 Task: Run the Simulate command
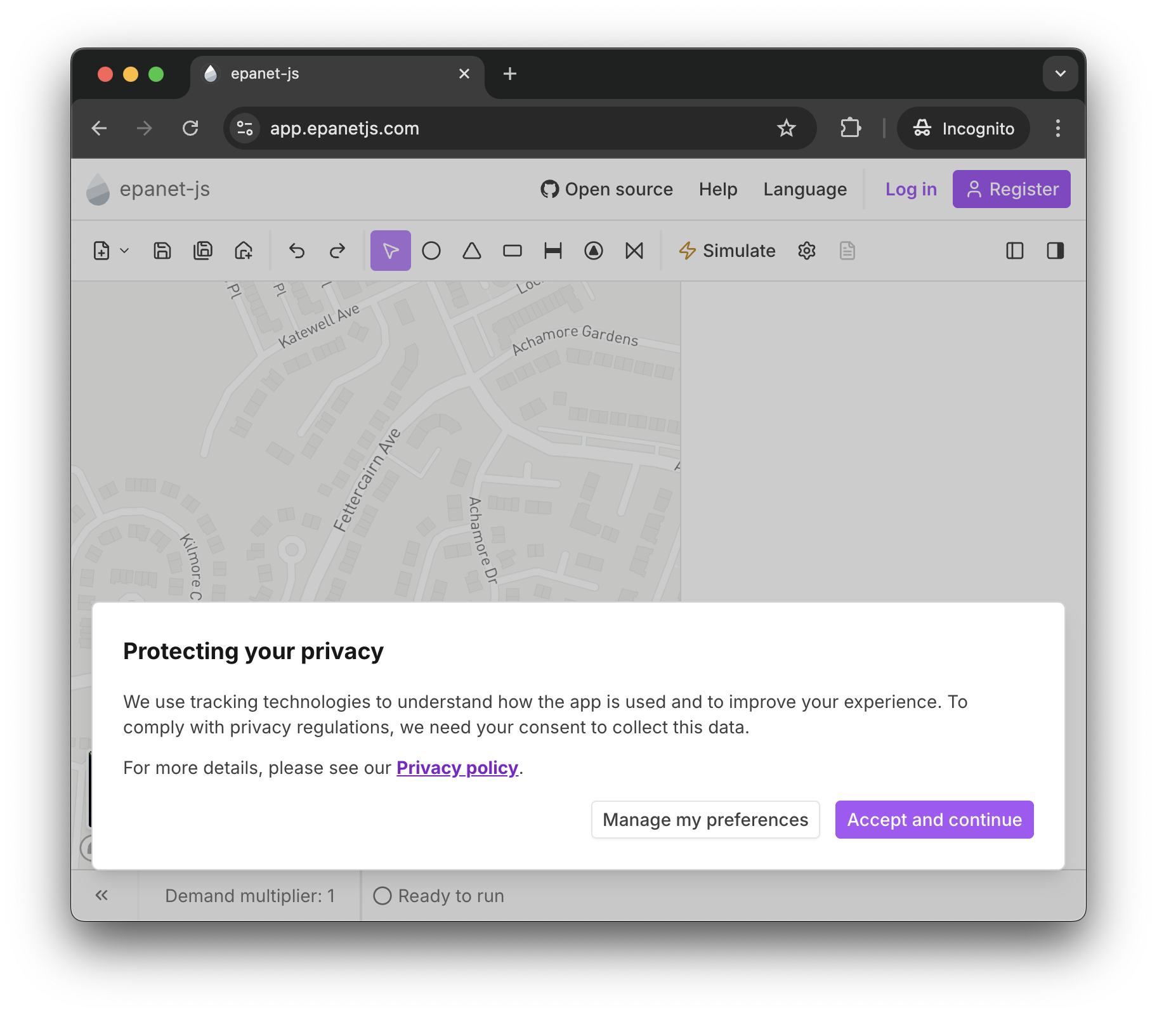coord(727,251)
